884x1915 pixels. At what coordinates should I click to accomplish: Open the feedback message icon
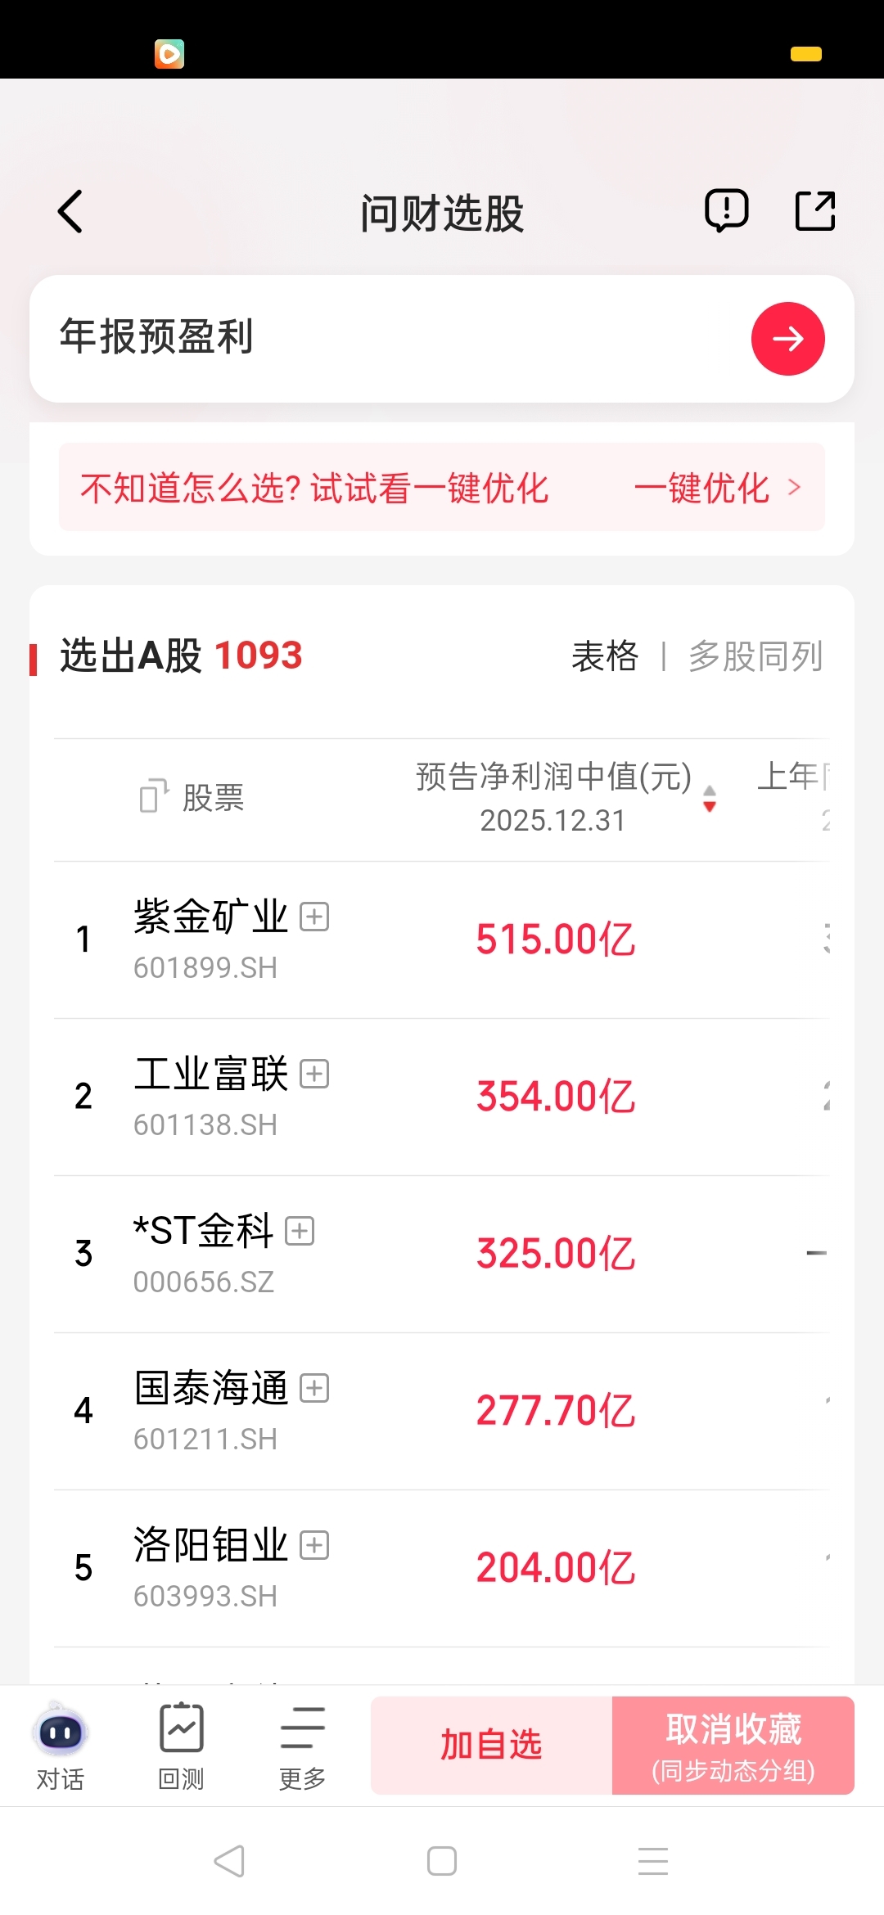tap(726, 211)
